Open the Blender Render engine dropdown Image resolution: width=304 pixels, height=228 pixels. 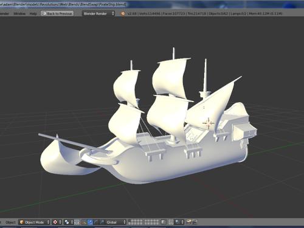coord(98,13)
